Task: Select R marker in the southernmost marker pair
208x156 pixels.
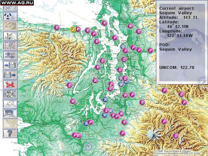Action: [79, 136]
